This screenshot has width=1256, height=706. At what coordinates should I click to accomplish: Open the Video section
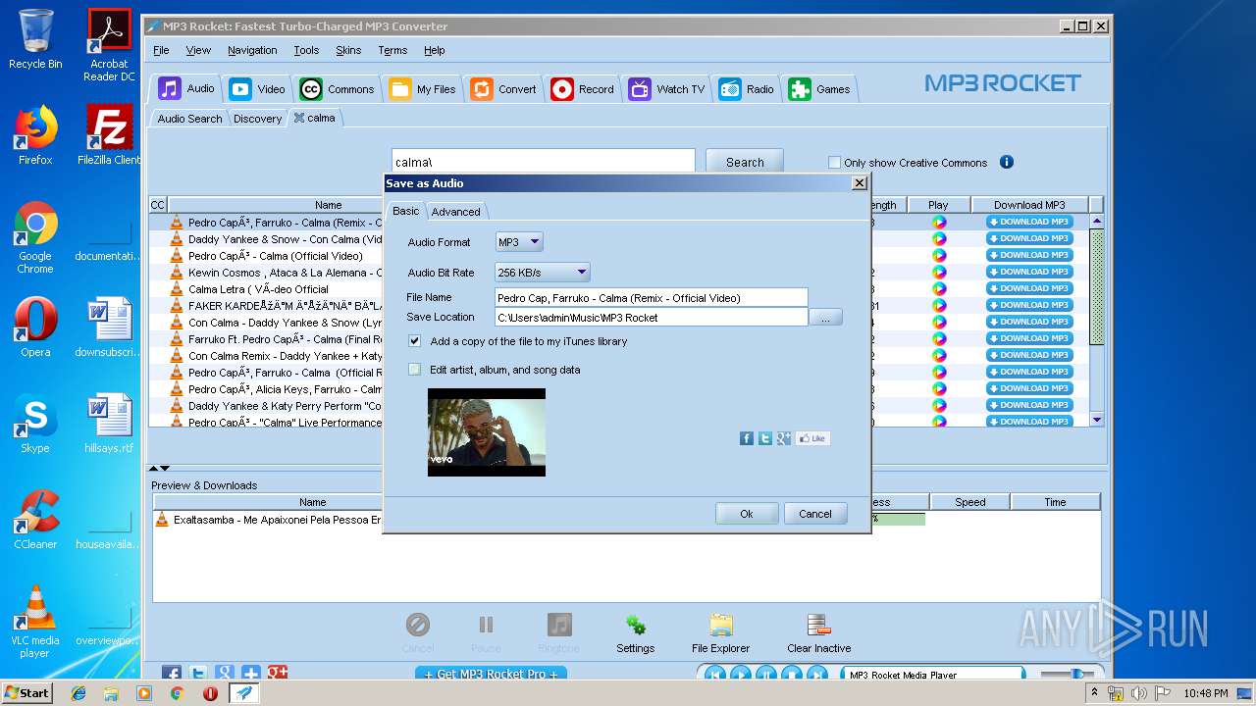(x=257, y=89)
